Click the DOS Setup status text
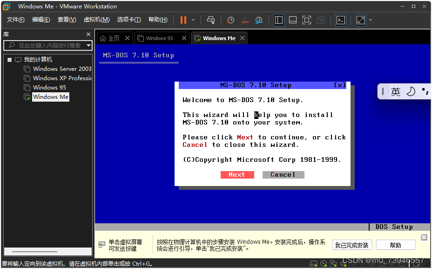Image resolution: width=432 pixels, height=269 pixels. click(x=394, y=227)
